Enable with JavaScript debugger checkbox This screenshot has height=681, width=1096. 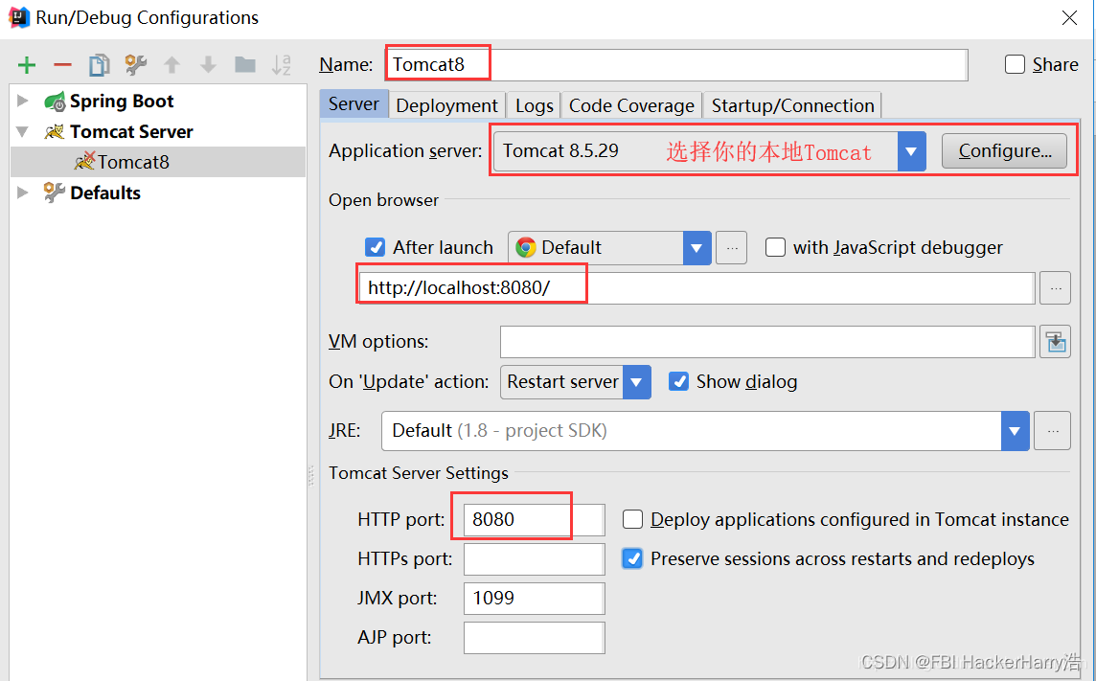tap(775, 247)
